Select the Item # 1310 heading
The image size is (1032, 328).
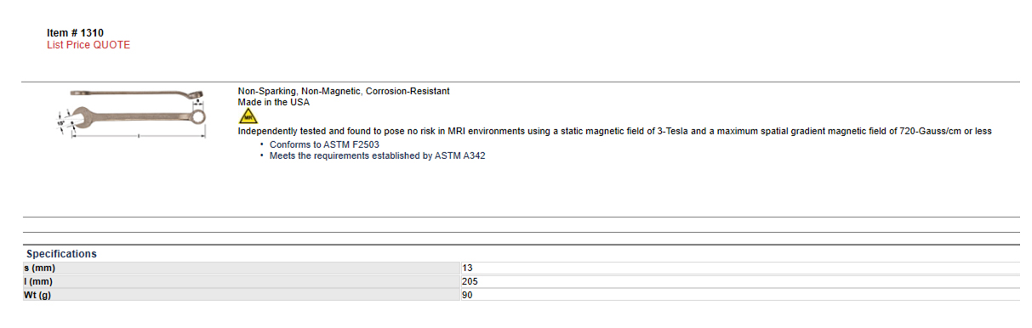tap(76, 33)
